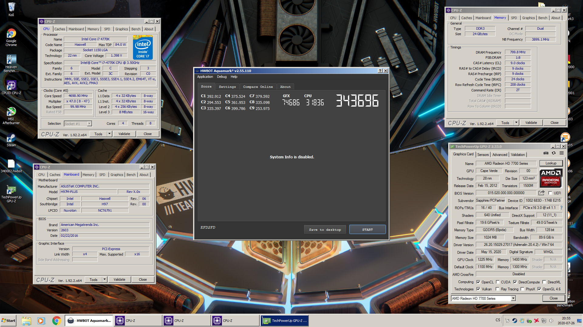
Task: Click Validate in the CPU-Z Memory window
Action: [531, 123]
